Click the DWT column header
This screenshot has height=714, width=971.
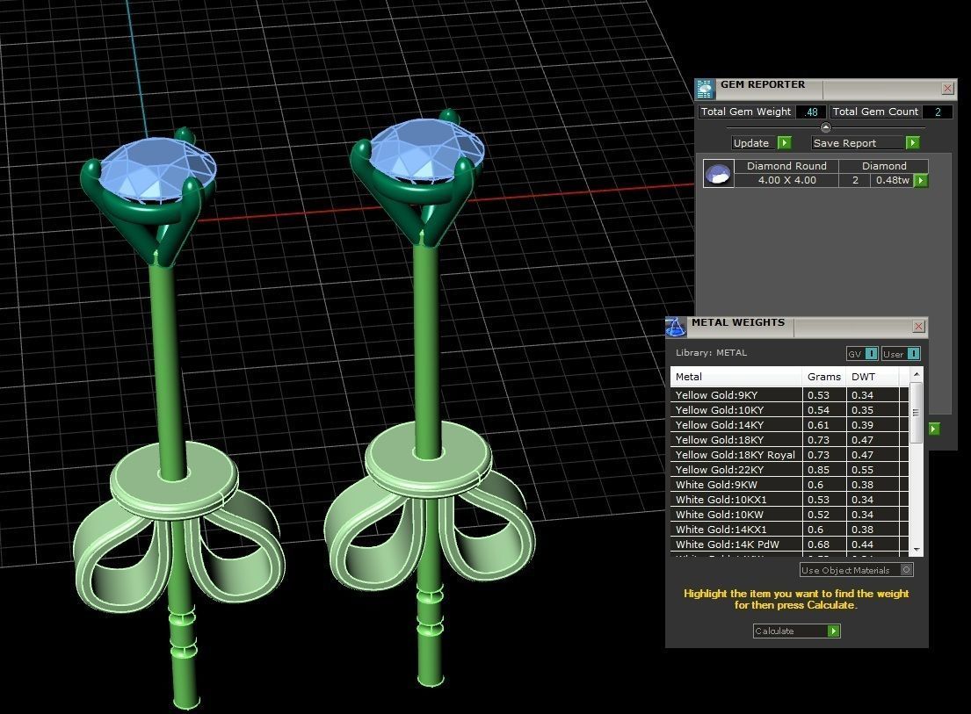click(873, 376)
